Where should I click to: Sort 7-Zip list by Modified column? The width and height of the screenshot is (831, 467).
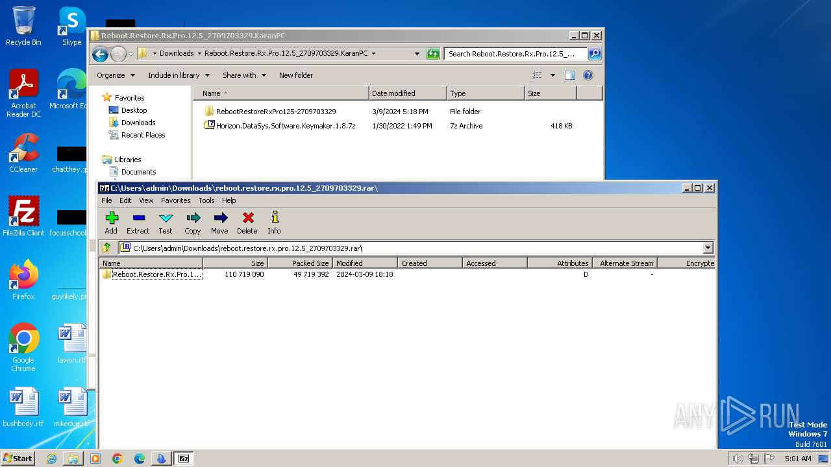point(366,263)
